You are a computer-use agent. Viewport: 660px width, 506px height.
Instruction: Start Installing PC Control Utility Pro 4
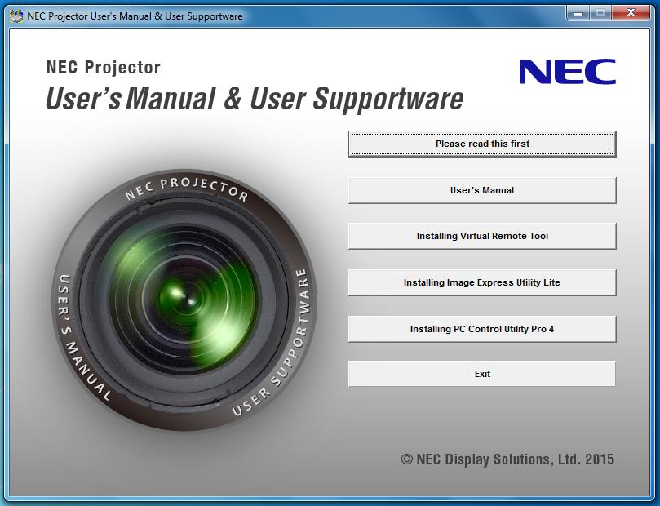482,329
